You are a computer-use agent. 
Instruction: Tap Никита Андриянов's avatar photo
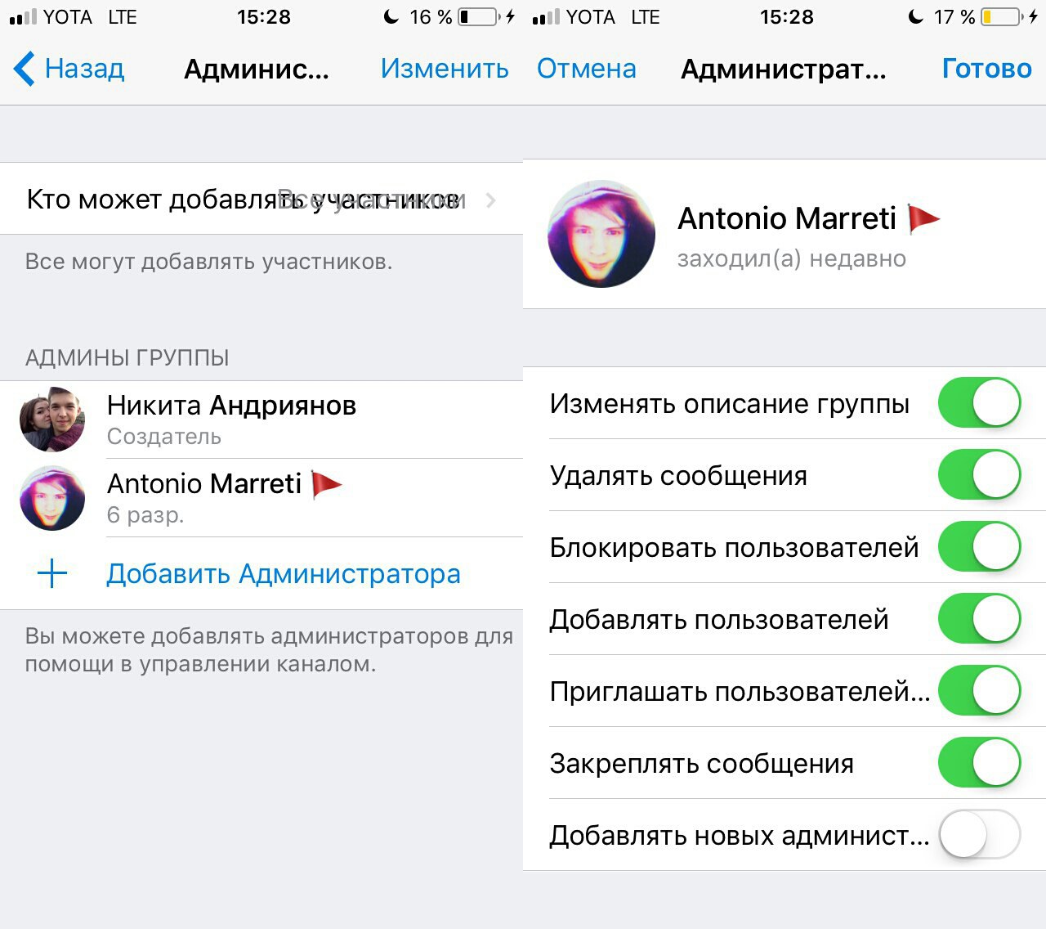[x=52, y=420]
